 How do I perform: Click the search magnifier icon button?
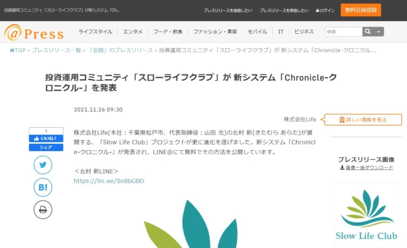[x=368, y=32]
